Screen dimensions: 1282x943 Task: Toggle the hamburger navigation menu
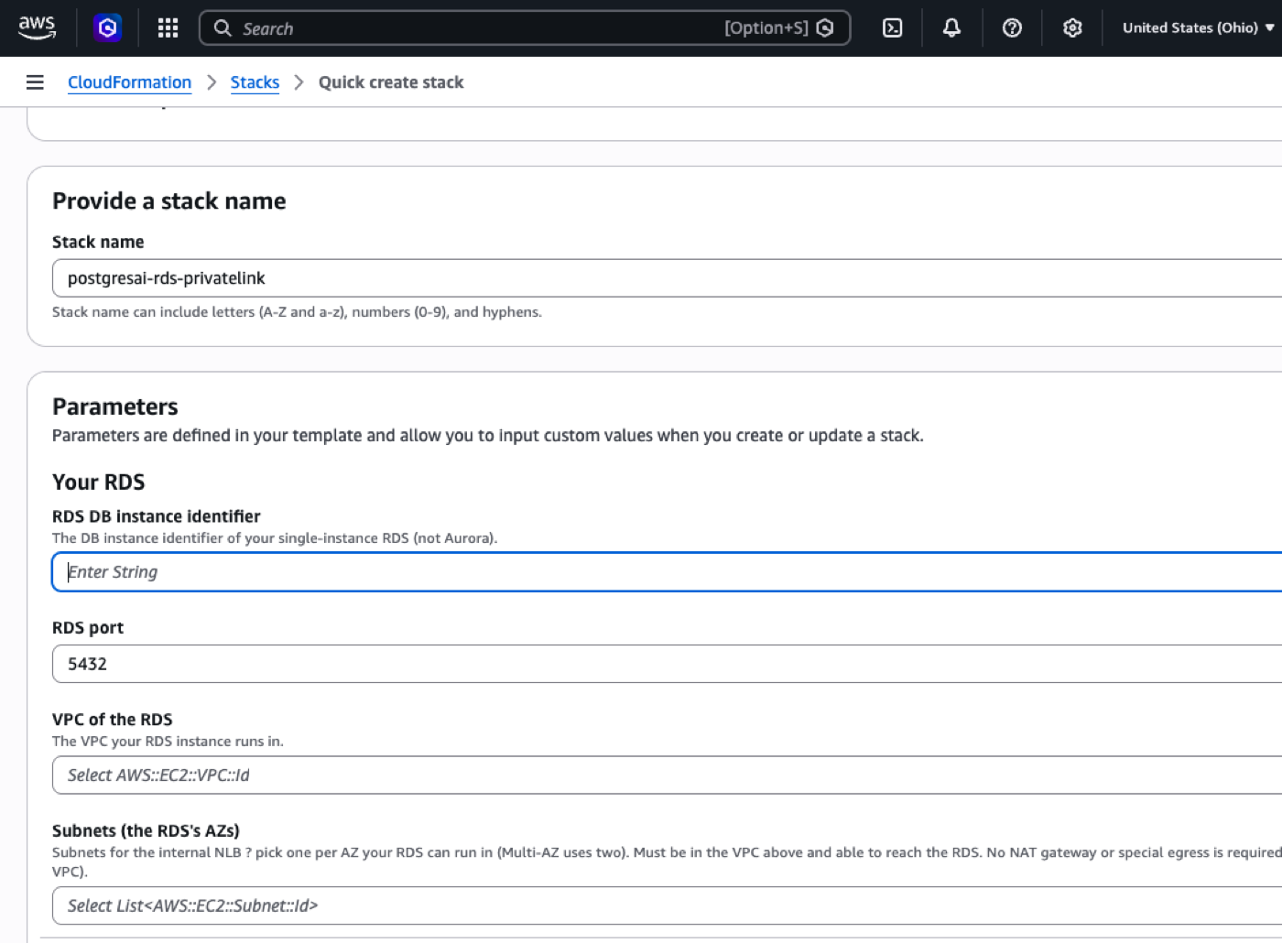coord(35,82)
